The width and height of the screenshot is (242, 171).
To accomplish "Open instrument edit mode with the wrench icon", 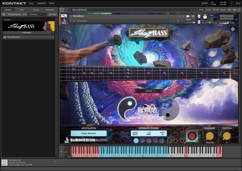I will (64, 16).
